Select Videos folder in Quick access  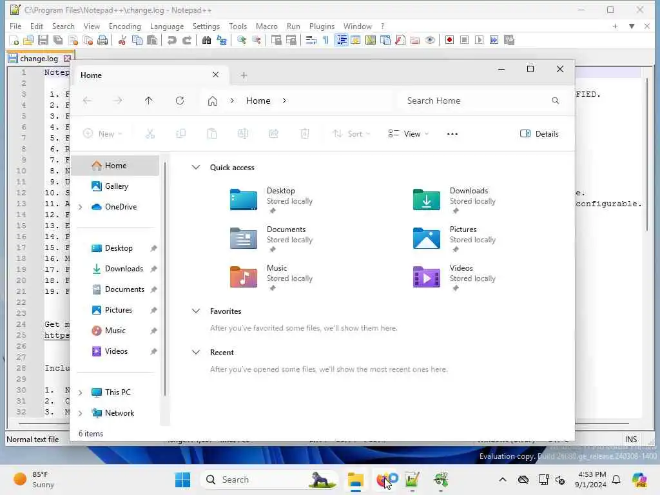click(454, 277)
